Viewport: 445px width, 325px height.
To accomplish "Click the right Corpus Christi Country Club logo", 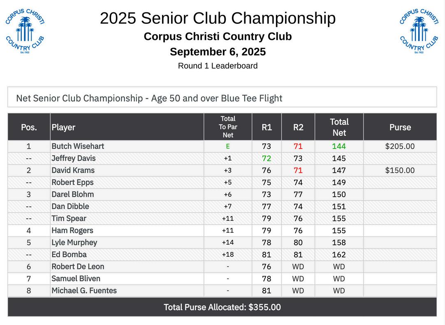I will tap(419, 31).
